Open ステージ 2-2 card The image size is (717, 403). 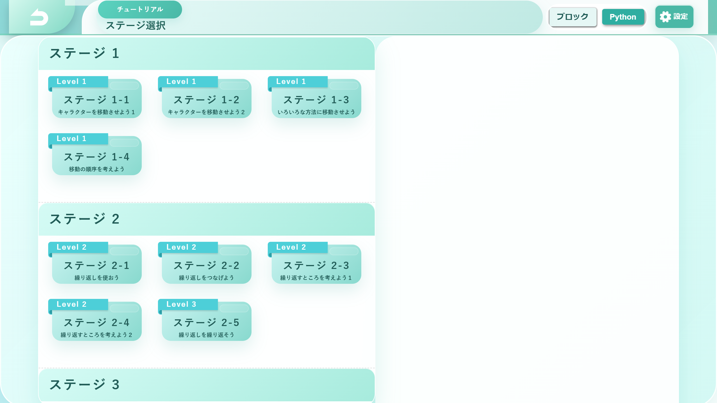[x=206, y=264]
